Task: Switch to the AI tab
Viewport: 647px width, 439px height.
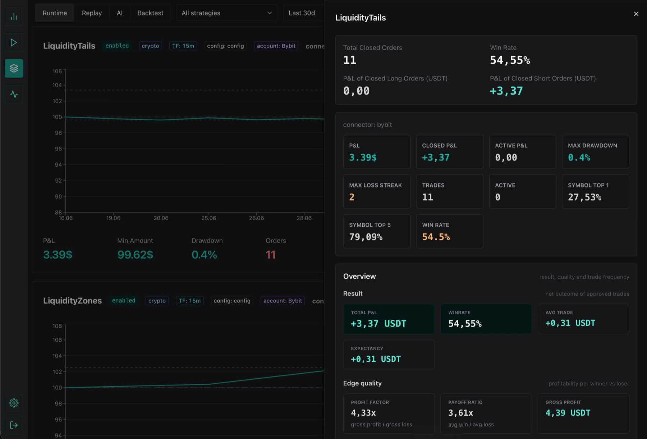Action: point(120,13)
